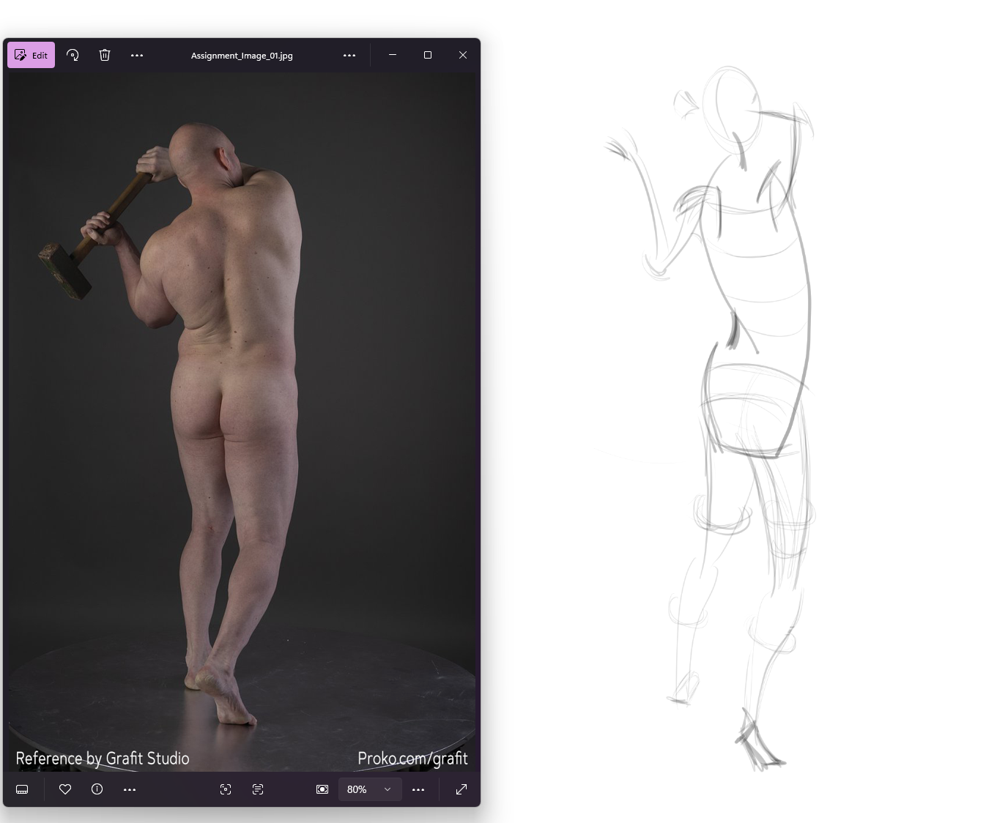The width and height of the screenshot is (986, 823).
Task: Delete the photo using the trash icon
Action: 105,55
